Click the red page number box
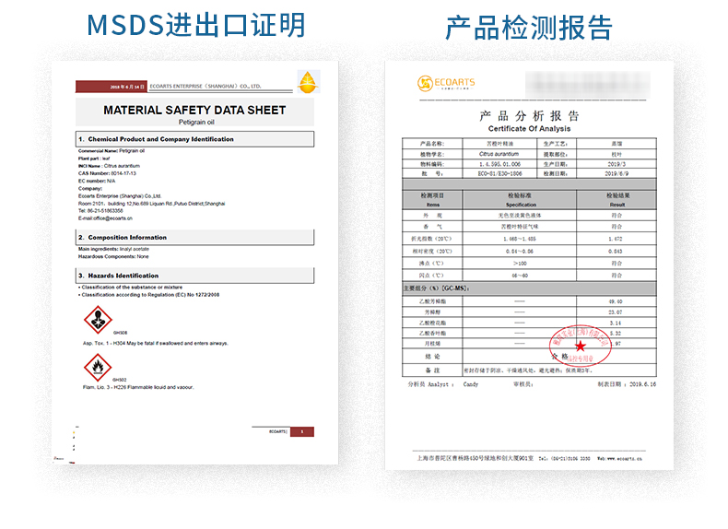The height and width of the screenshot is (529, 728). point(302,432)
